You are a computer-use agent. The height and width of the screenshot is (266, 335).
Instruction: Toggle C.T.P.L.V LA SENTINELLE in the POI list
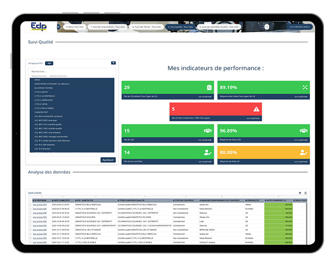45,96
